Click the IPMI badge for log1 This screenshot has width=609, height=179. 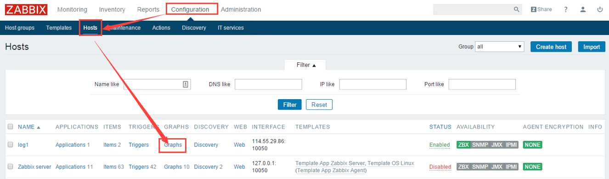(x=511, y=145)
